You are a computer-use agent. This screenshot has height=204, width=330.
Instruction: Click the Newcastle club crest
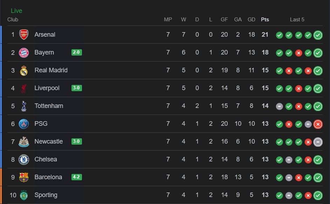pos(24,141)
